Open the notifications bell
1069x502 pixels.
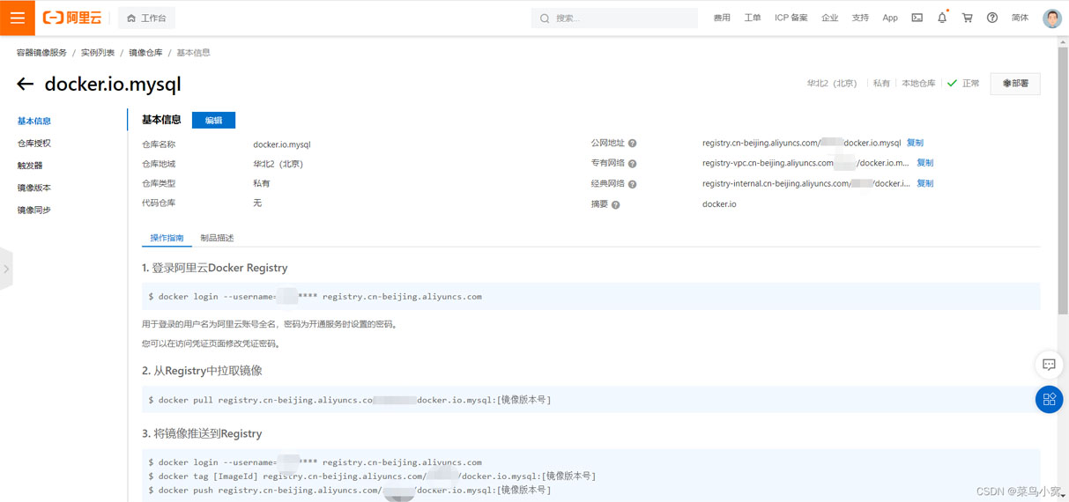click(942, 18)
